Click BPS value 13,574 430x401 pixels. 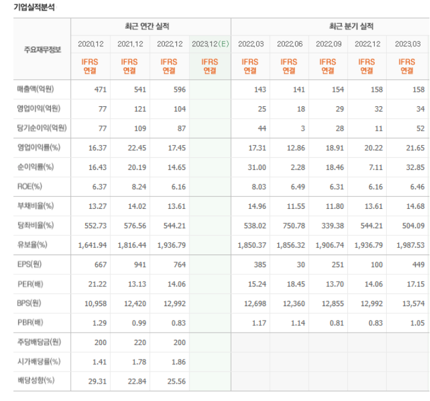(x=413, y=304)
